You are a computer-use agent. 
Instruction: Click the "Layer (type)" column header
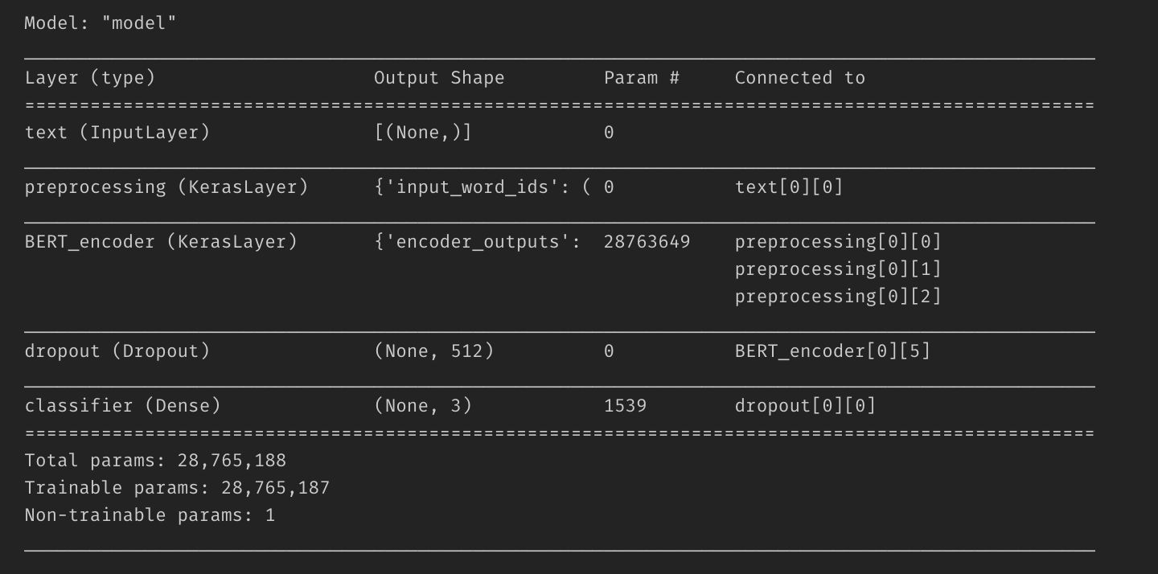[x=90, y=78]
